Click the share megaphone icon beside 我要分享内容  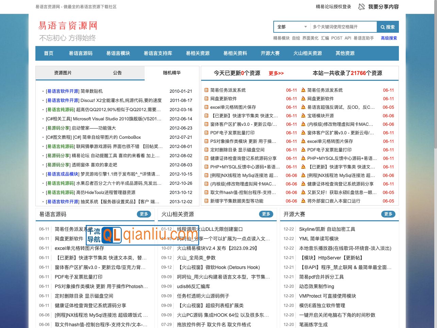tap(361, 6)
